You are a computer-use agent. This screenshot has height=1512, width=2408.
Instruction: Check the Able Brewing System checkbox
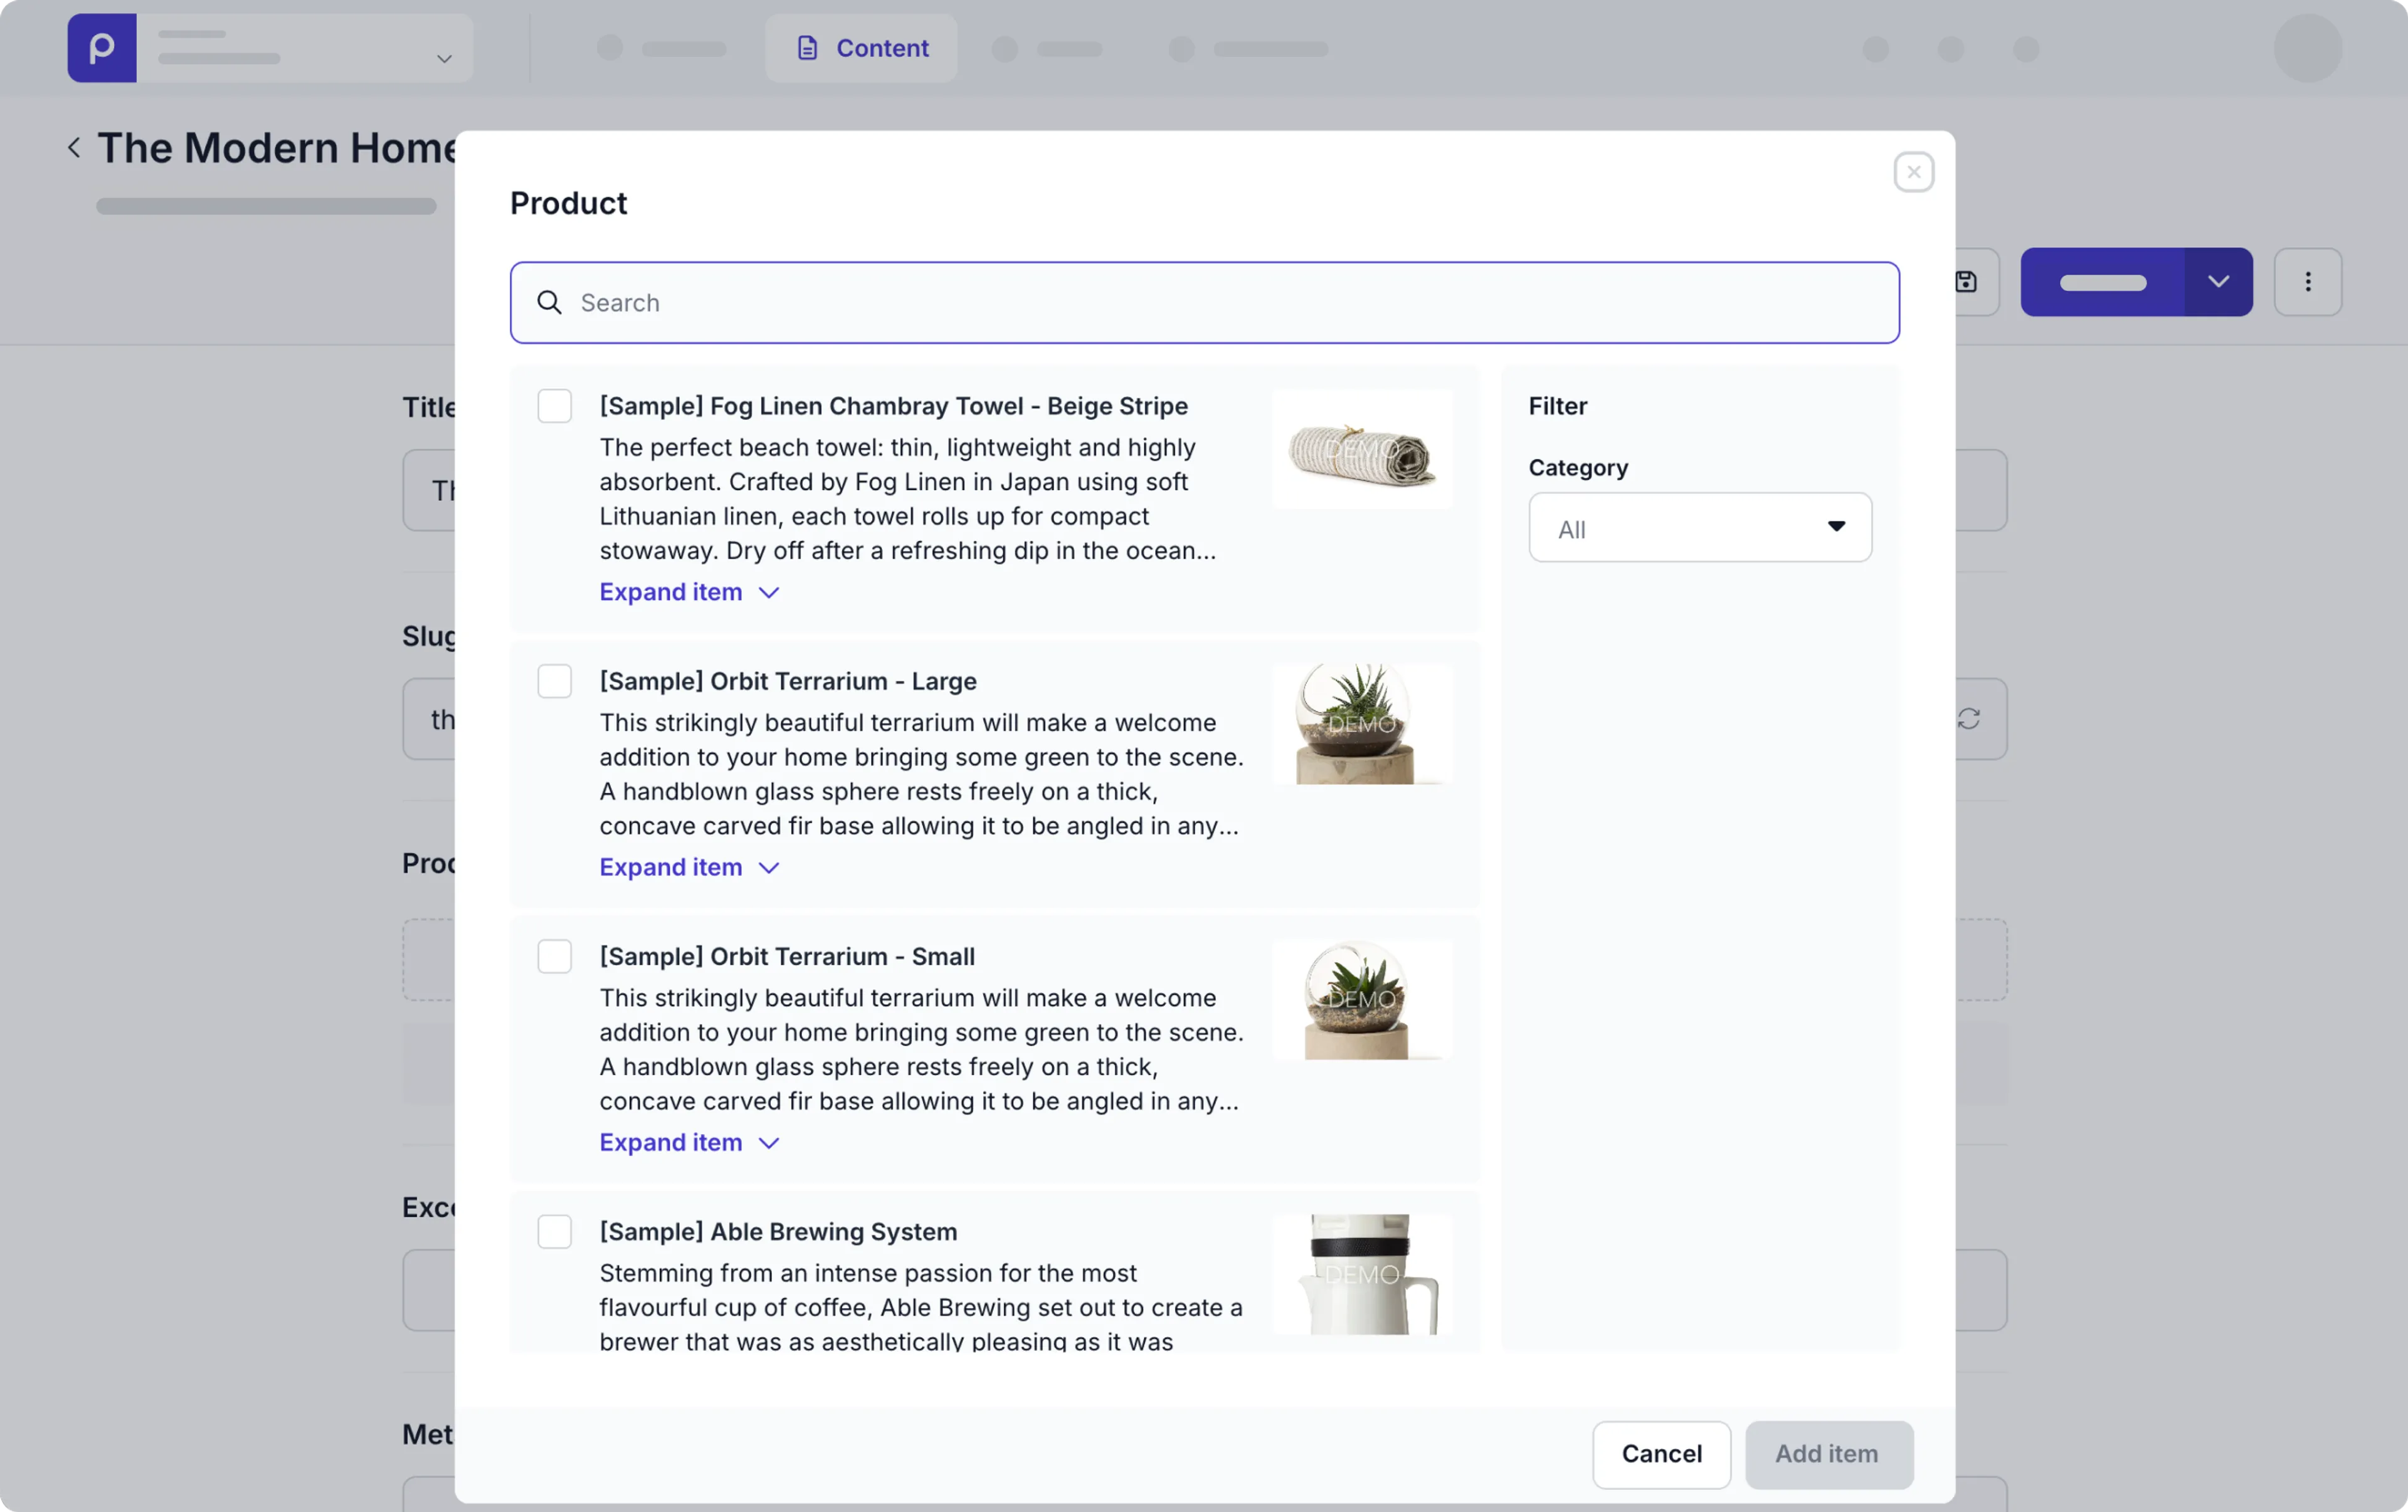pyautogui.click(x=554, y=1231)
